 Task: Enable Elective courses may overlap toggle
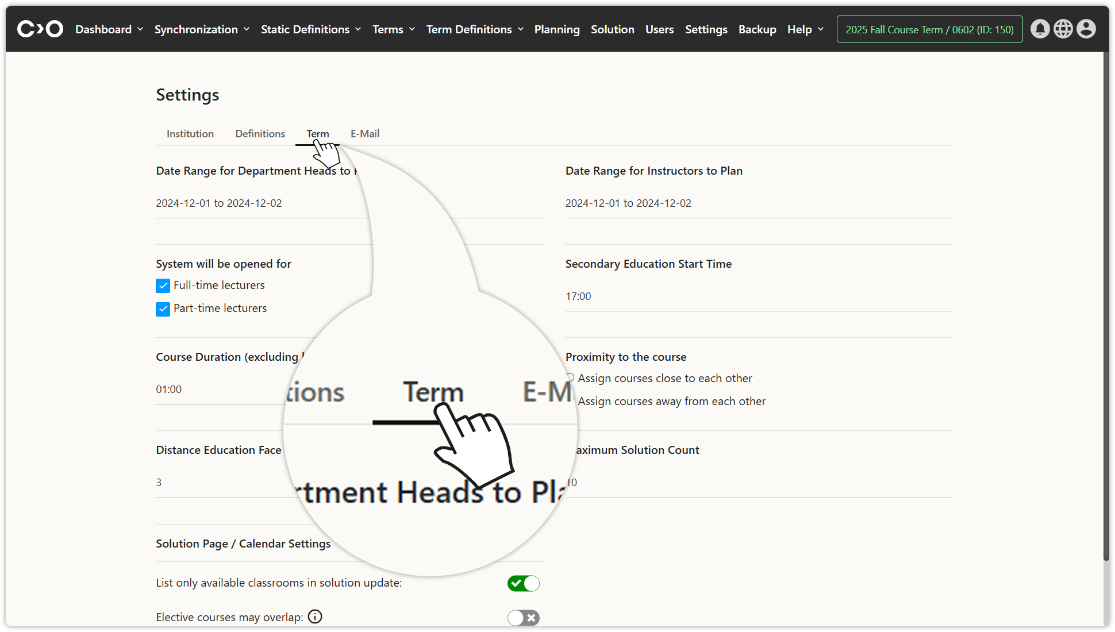coord(523,618)
